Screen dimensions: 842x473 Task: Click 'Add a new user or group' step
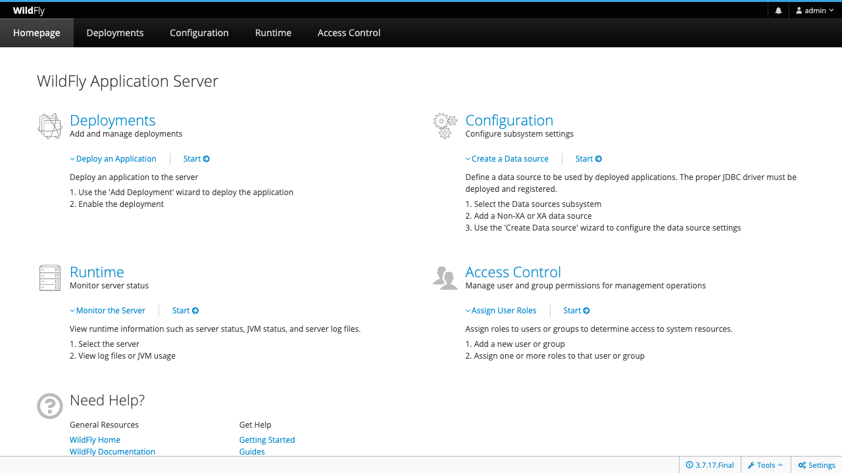tap(519, 344)
